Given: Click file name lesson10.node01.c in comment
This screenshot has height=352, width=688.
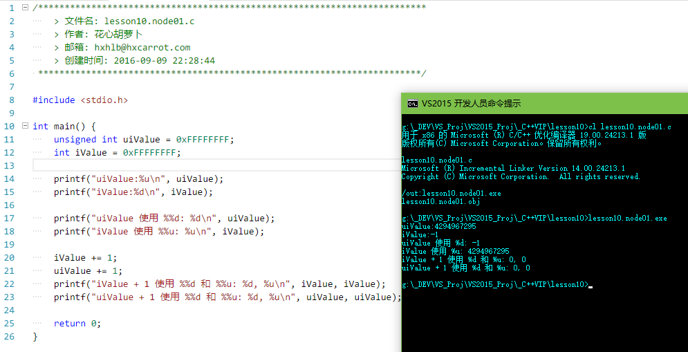Looking at the screenshot, I should (149, 21).
